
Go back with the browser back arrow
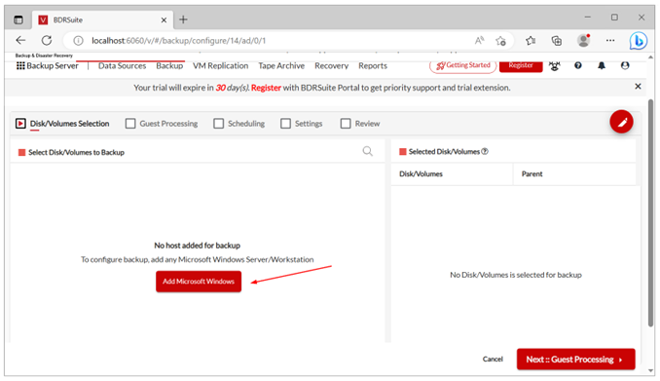(x=20, y=41)
